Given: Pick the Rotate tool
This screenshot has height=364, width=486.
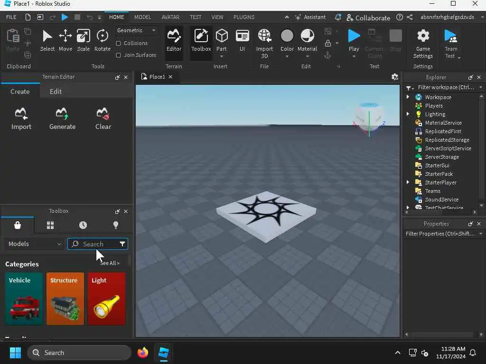Looking at the screenshot, I should (x=103, y=41).
